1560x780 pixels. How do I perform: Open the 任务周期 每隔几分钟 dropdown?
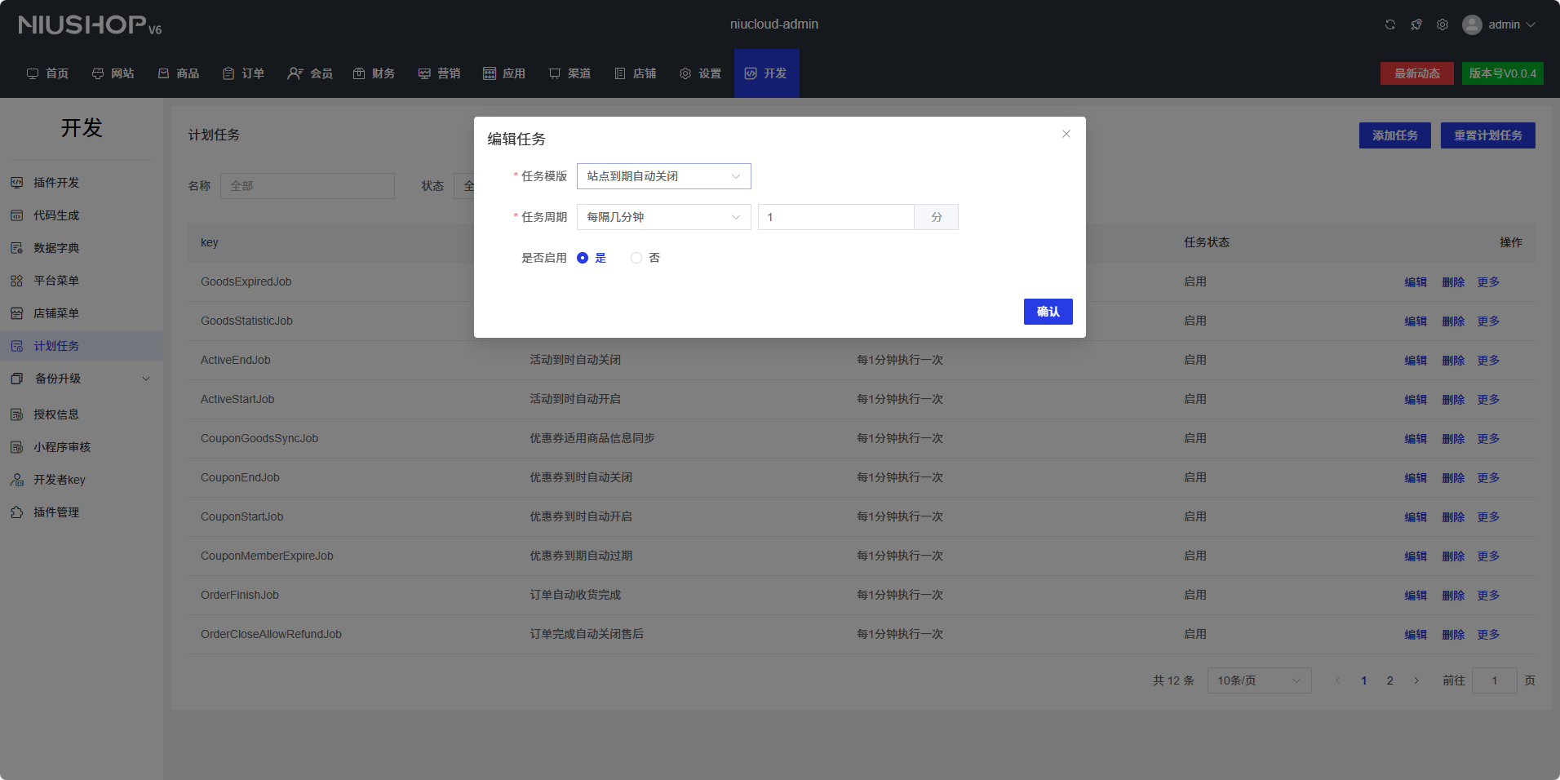pos(663,217)
